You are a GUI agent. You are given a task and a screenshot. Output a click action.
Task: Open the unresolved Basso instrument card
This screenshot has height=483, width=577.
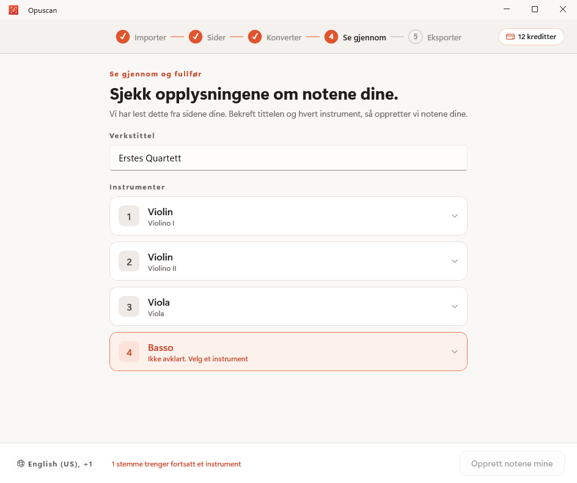point(288,352)
